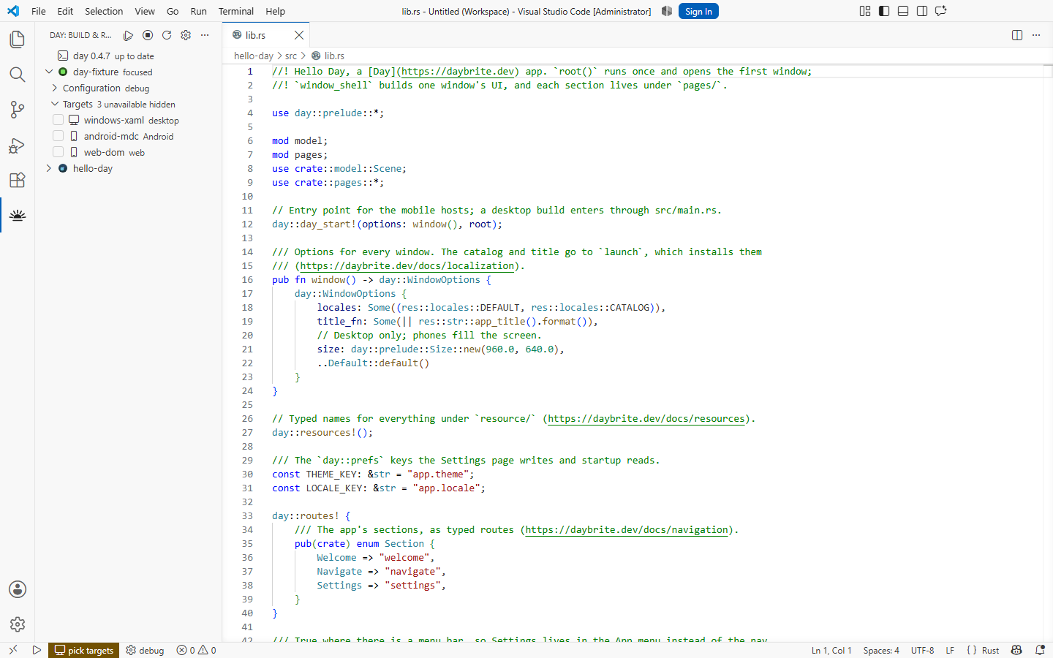Open the Run and Debug view
Screen dimensions: 1053x658
point(18,145)
